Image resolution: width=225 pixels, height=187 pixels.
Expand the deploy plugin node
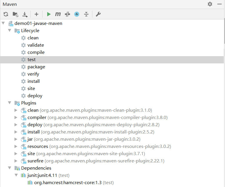click(x=16, y=125)
